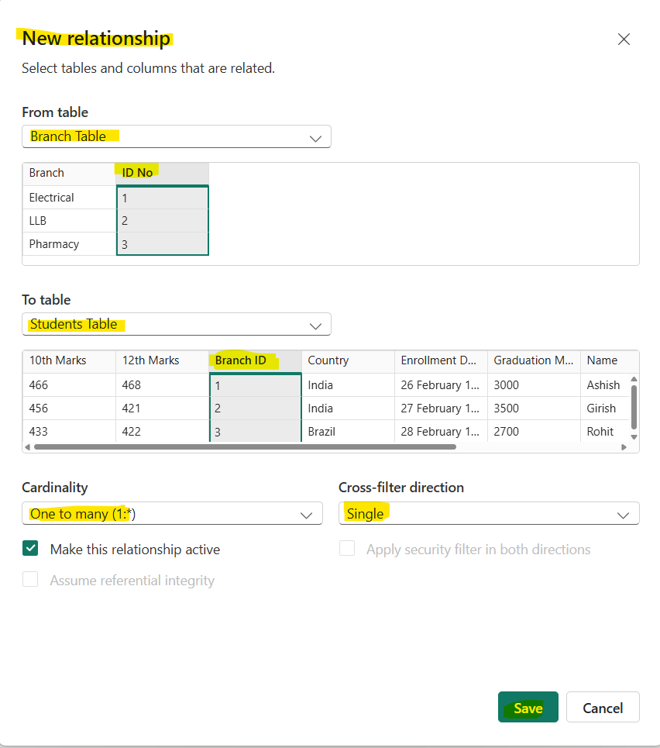
Task: Click the Electrical cell in Branch Table
Action: coord(52,197)
